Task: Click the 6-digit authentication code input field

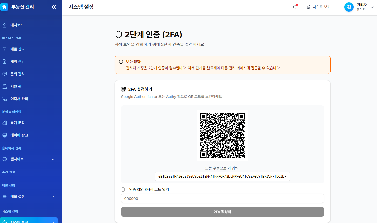Action: click(x=222, y=198)
